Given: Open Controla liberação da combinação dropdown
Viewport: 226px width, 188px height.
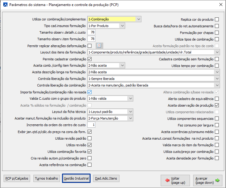Looking at the screenshot, I should pos(153,85).
